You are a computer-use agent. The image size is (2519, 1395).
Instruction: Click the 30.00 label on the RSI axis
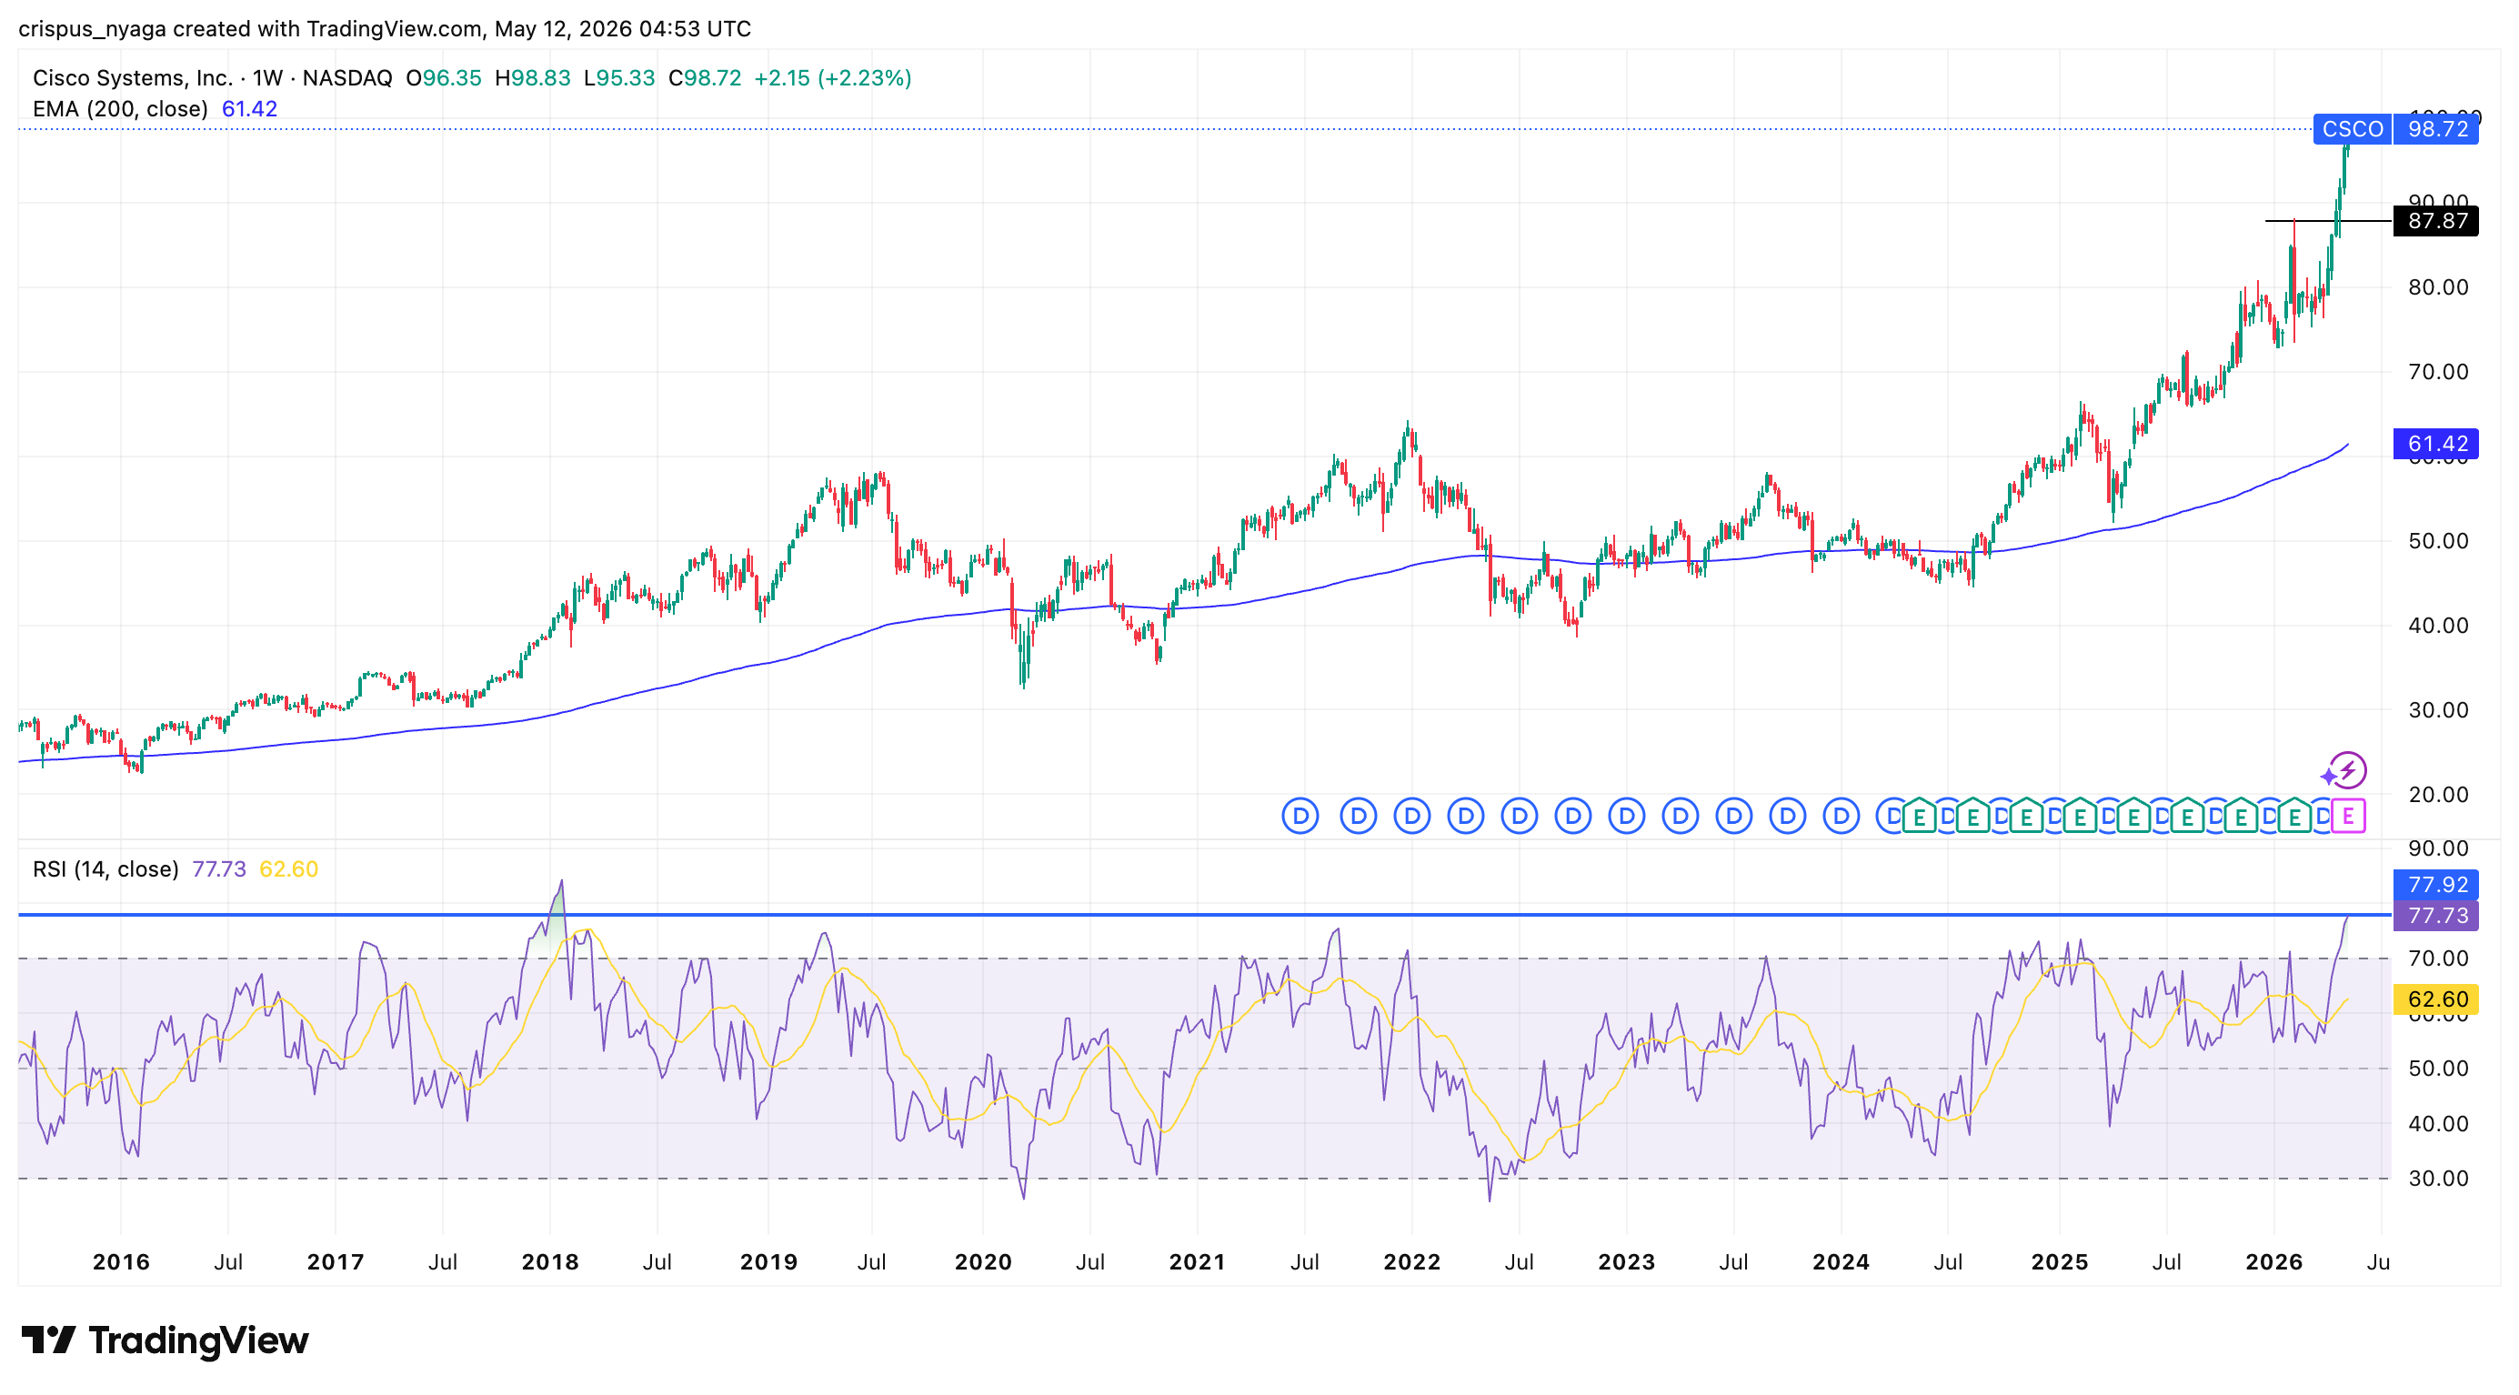click(x=2439, y=1179)
